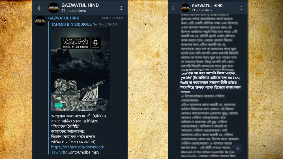Viewport: 283px width, 159px height.
Task: Open the archive.org download link
Action: point(78,147)
